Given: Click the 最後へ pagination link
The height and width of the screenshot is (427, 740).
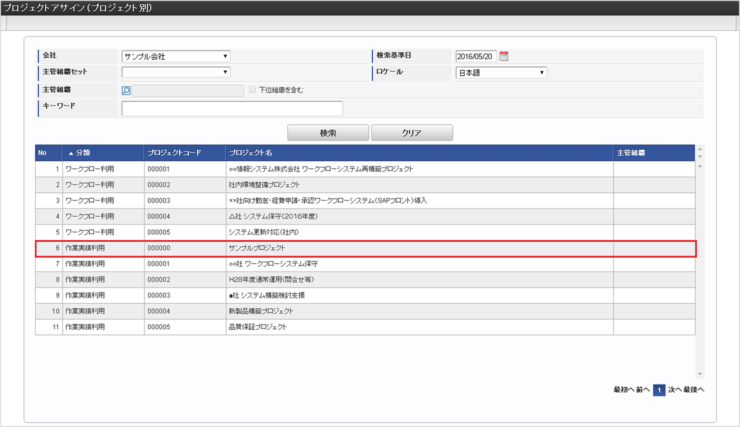Looking at the screenshot, I should coord(694,390).
